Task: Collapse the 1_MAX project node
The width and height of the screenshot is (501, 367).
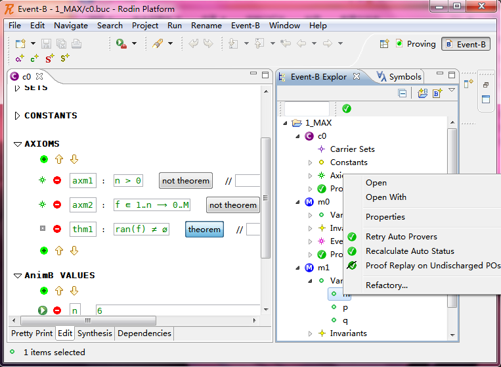Action: 285,123
